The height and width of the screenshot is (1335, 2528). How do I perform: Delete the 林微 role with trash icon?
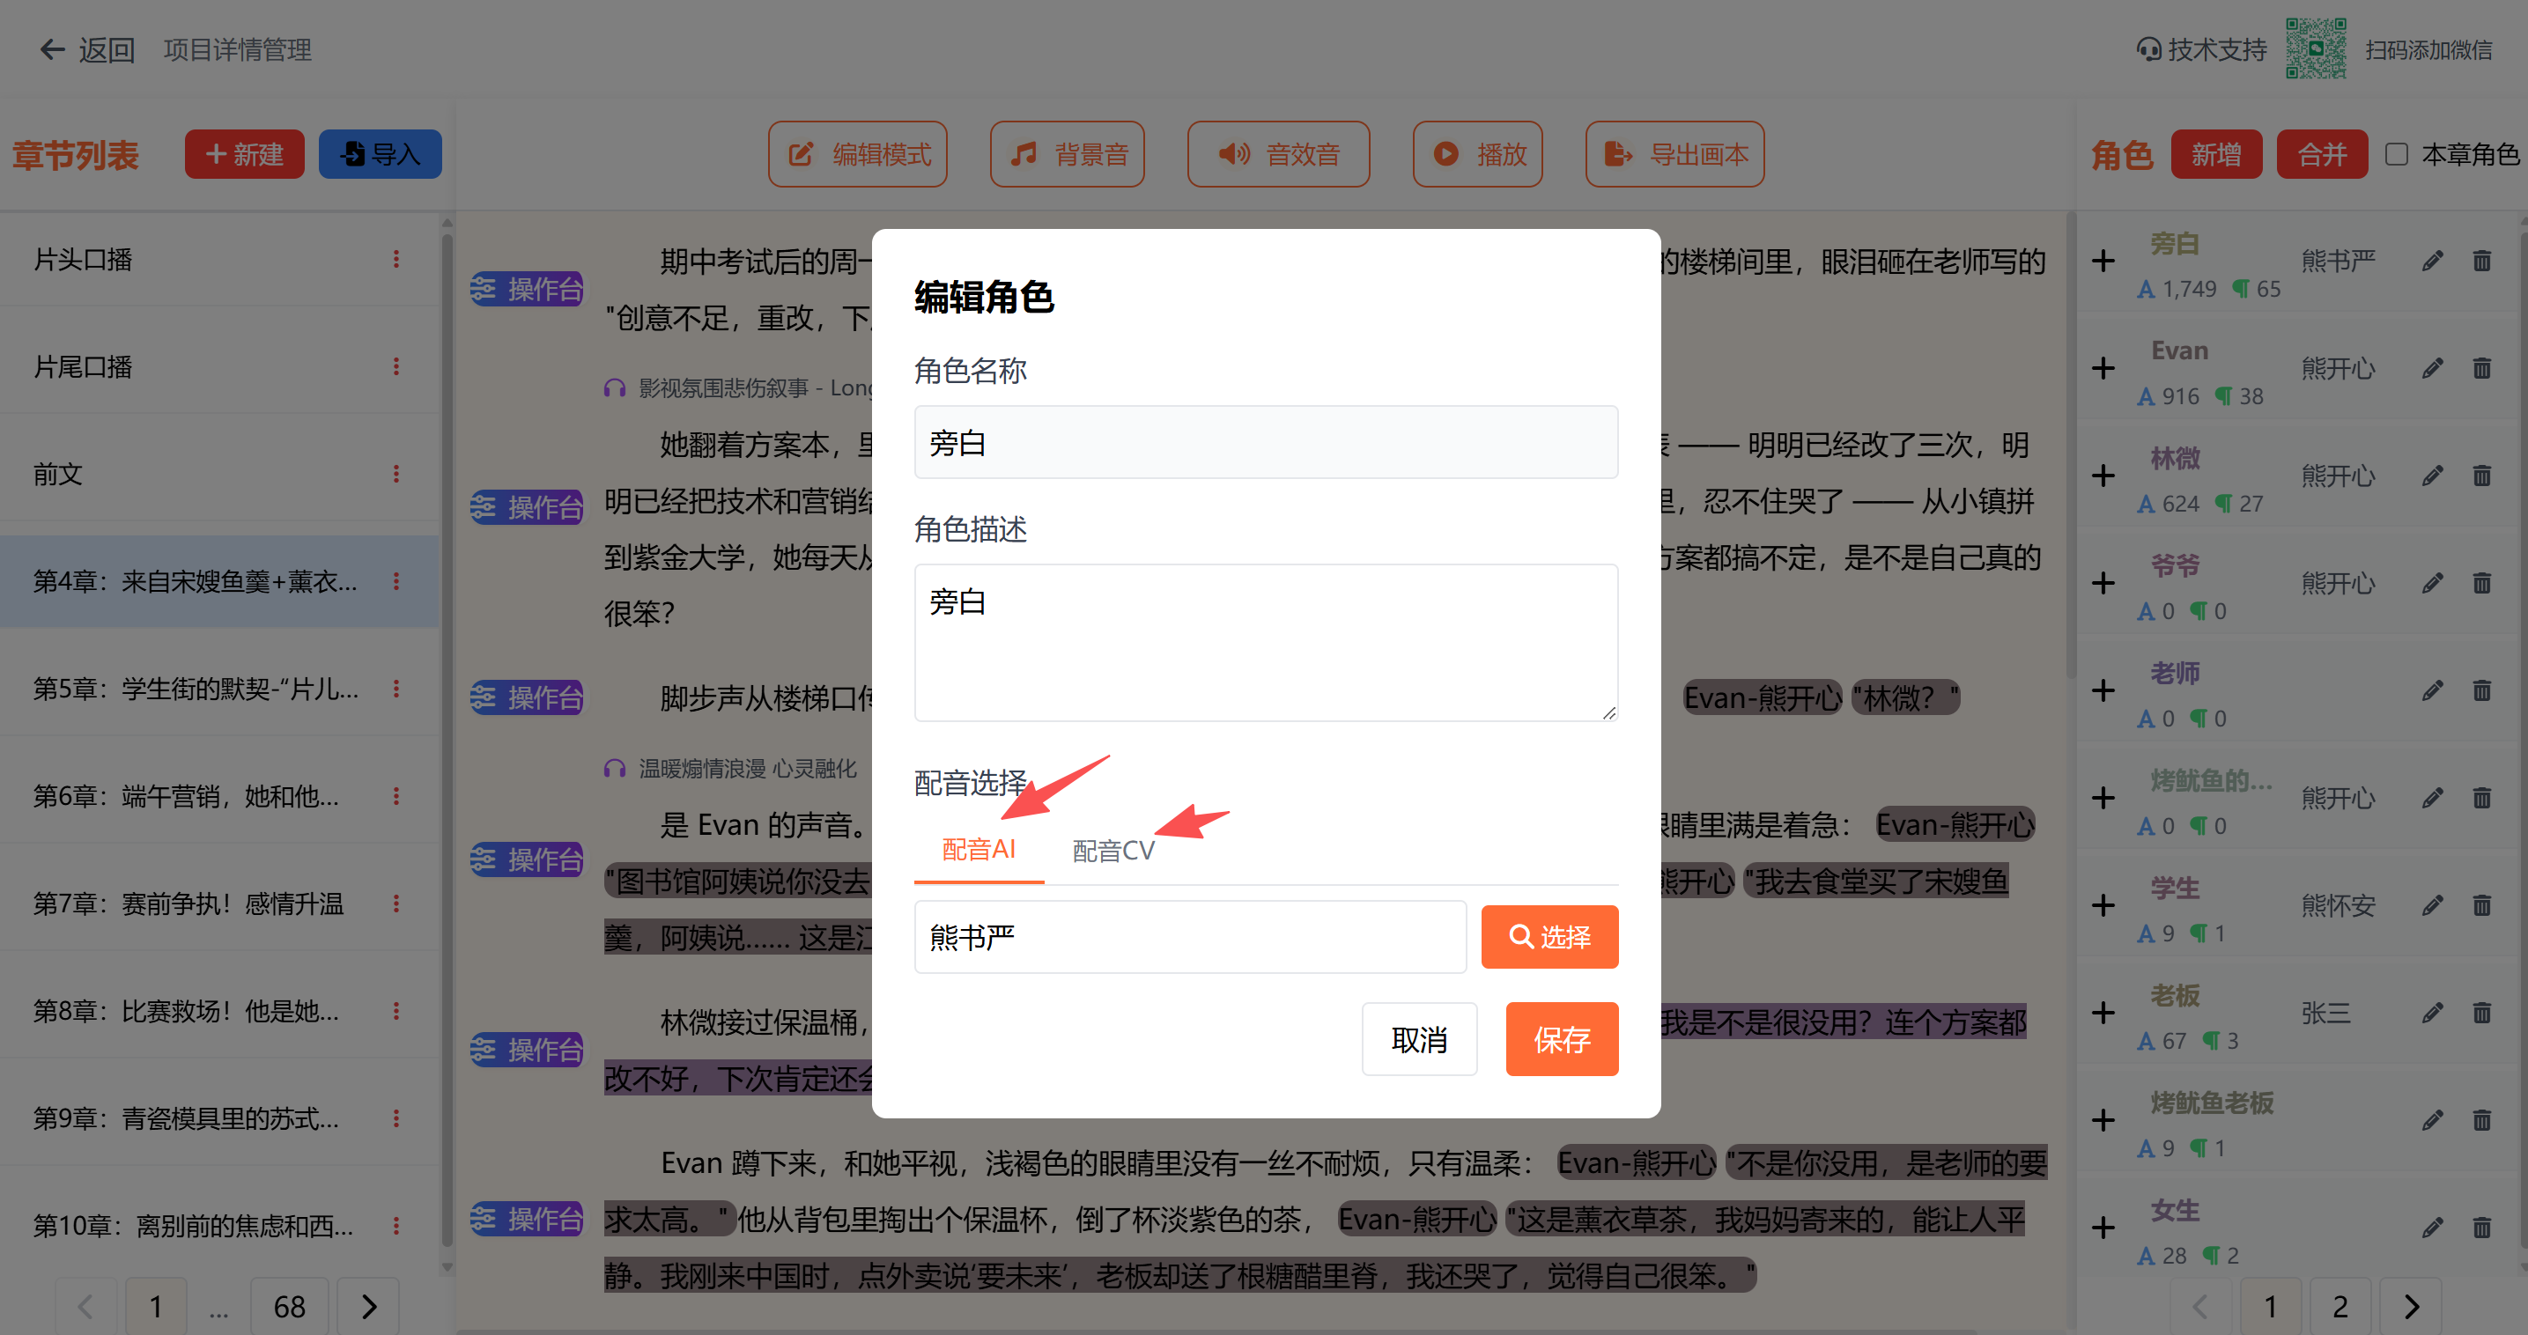coord(2481,476)
